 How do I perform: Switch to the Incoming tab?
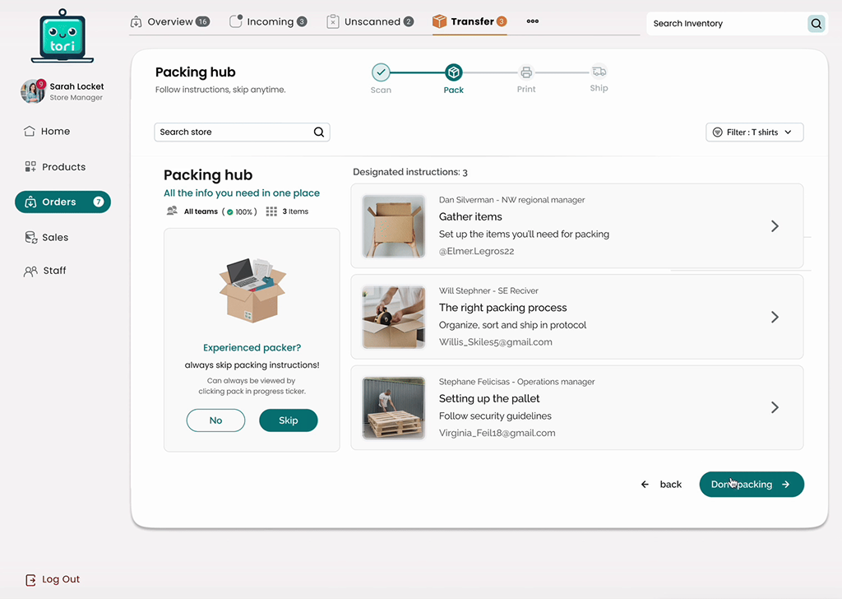[x=268, y=21]
